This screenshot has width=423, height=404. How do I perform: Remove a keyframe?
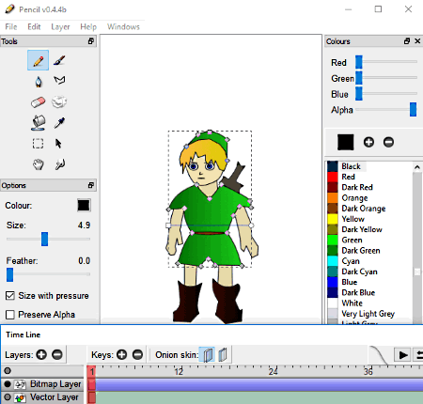point(137,354)
